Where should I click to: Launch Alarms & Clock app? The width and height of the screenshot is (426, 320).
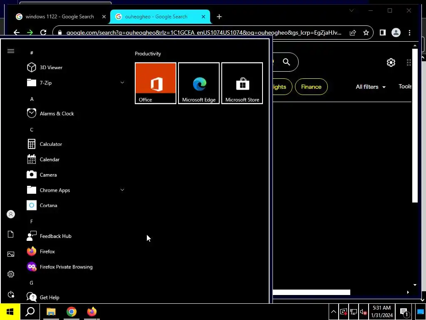(x=76, y=113)
